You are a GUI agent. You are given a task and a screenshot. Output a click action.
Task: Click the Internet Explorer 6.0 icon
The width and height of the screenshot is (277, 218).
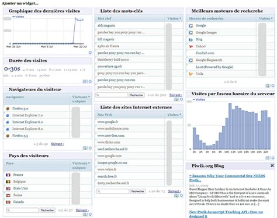point(8,122)
